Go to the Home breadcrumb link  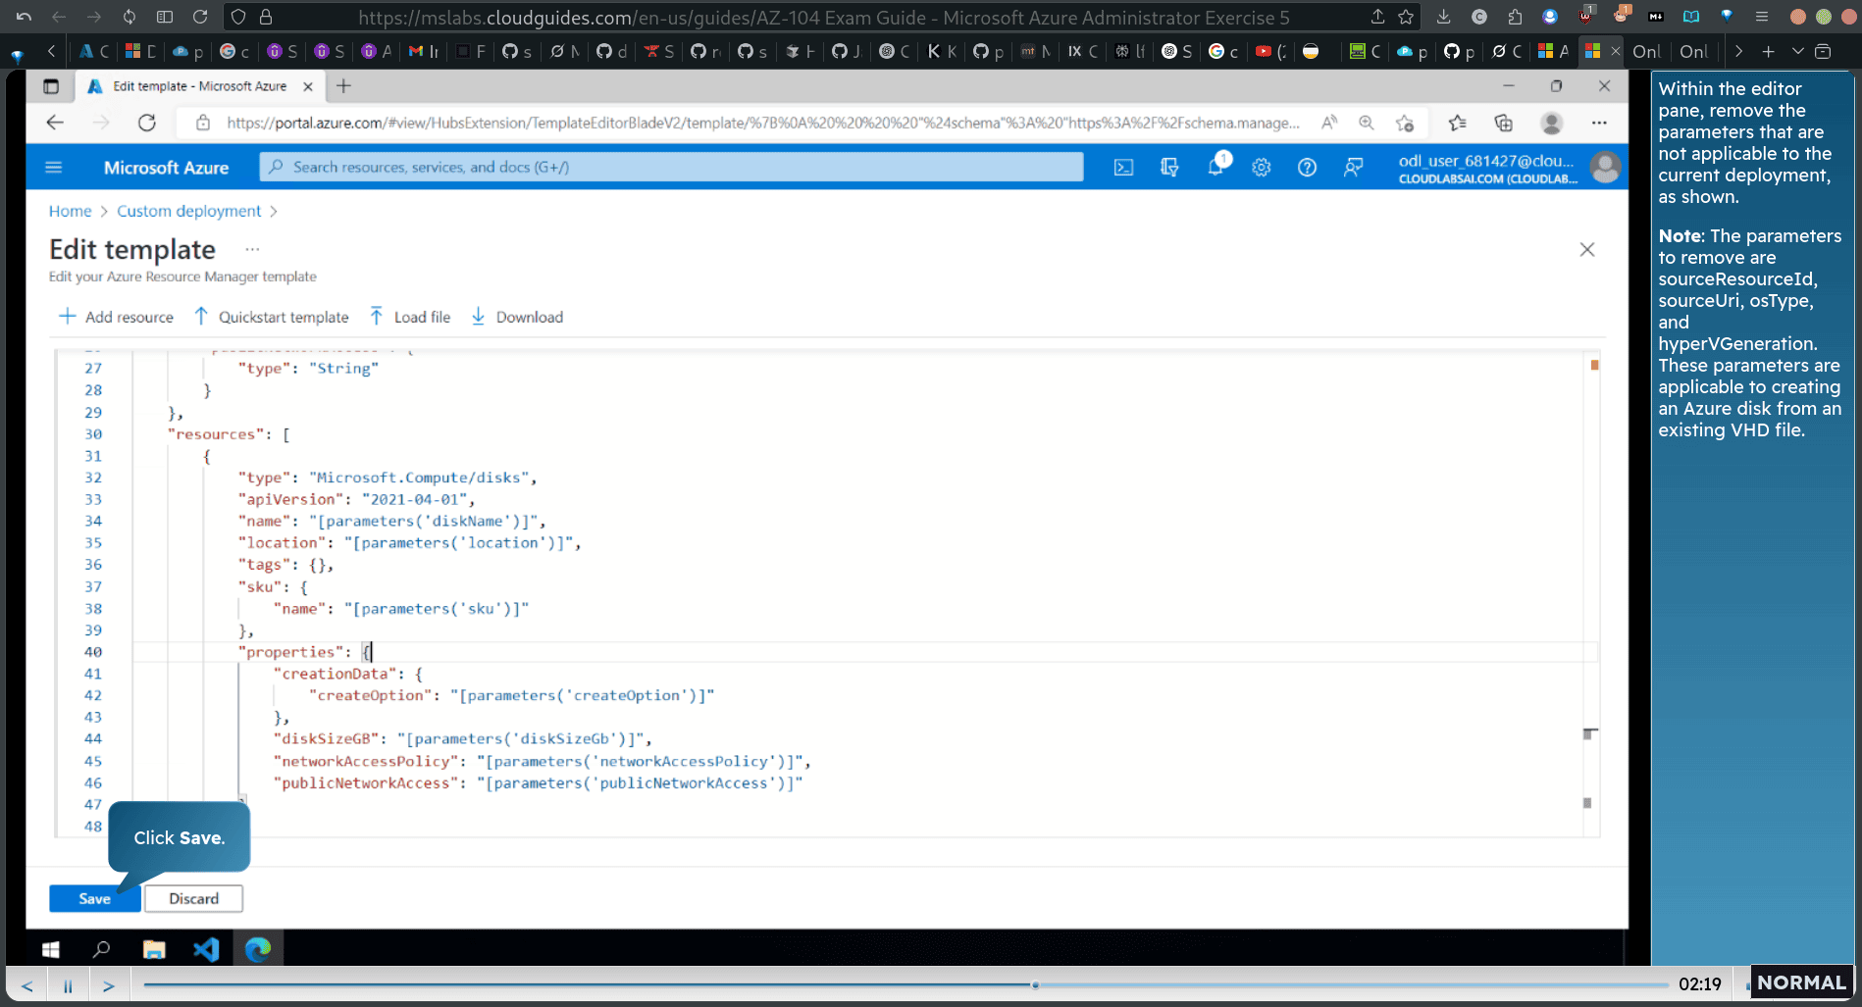pyautogui.click(x=70, y=211)
